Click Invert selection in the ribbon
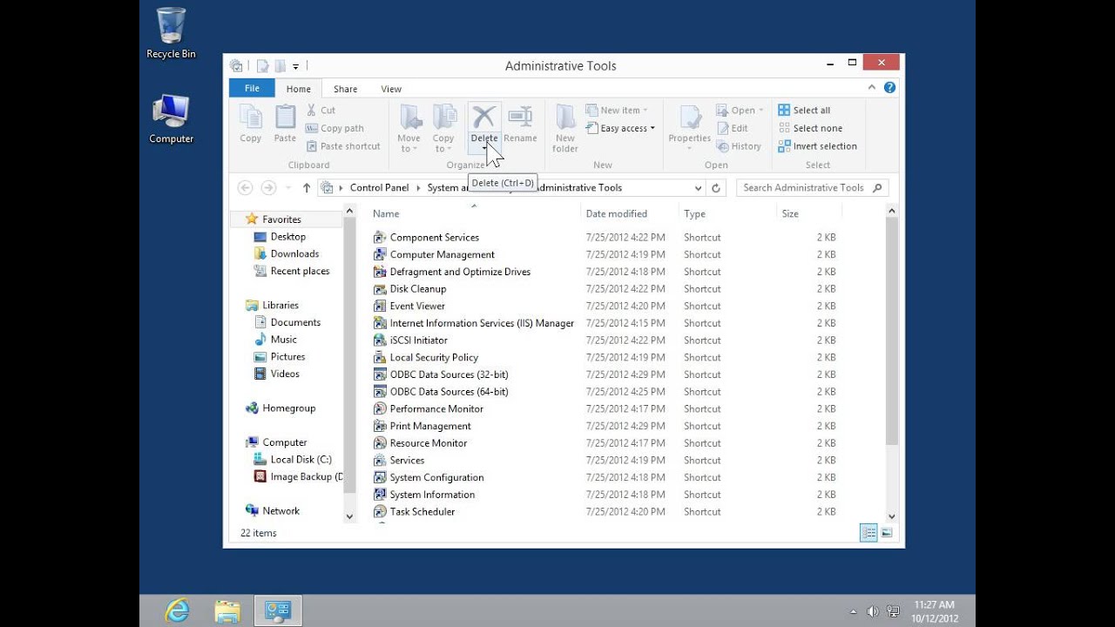The height and width of the screenshot is (627, 1115). pos(817,146)
